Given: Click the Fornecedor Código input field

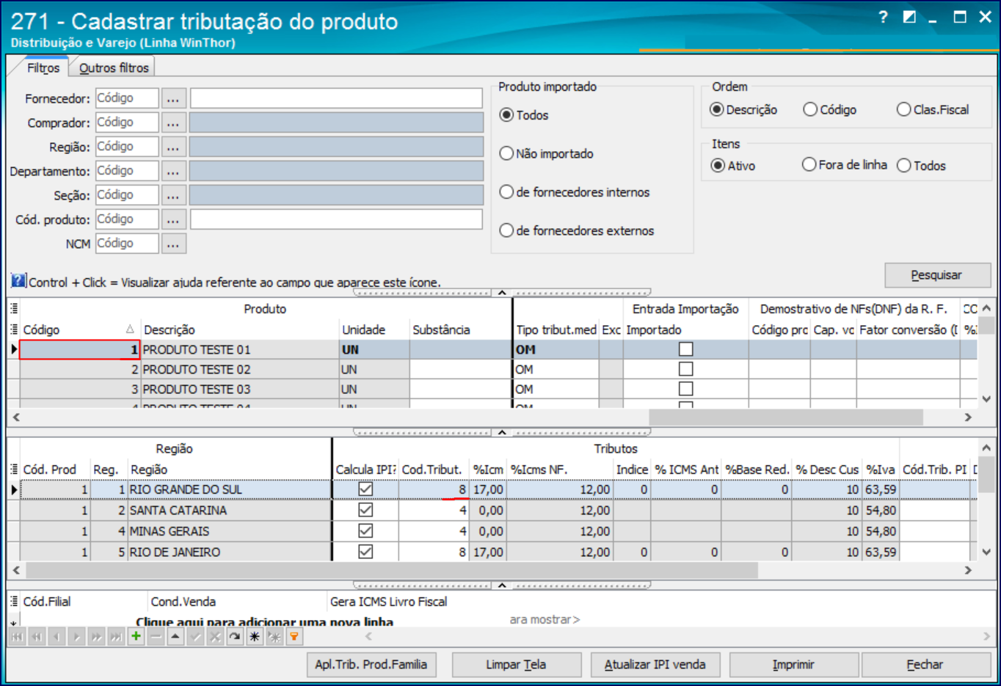Looking at the screenshot, I should [127, 98].
